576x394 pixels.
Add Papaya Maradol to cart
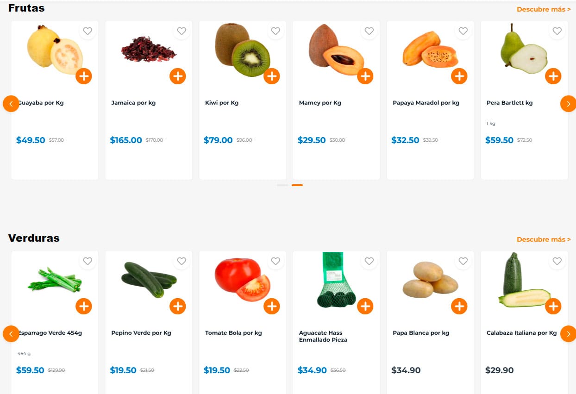pos(459,76)
